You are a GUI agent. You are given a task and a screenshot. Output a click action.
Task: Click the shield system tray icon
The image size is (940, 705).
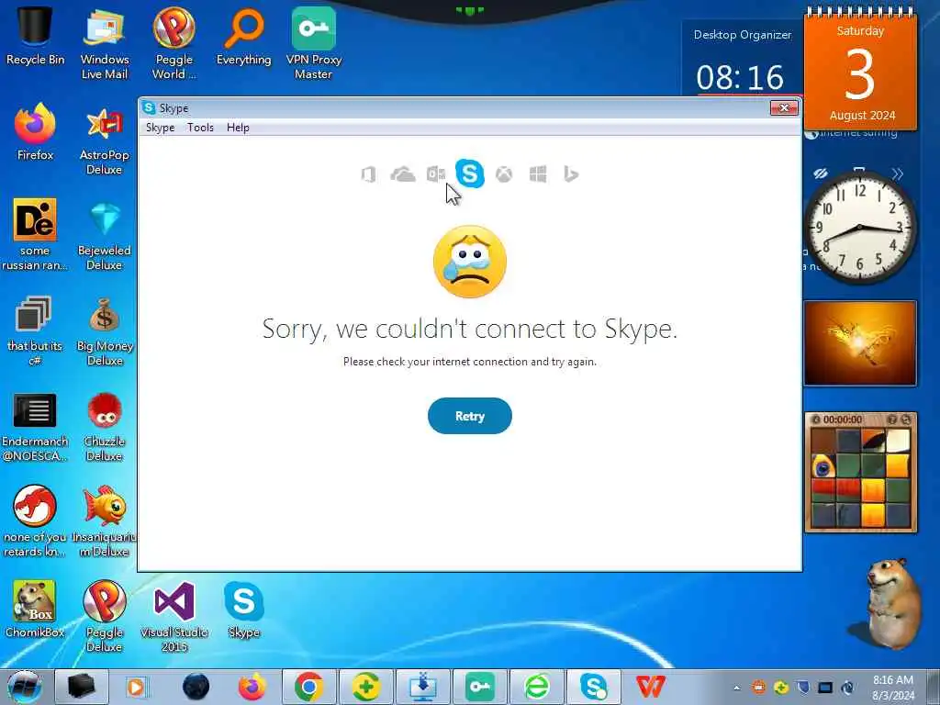pos(803,688)
